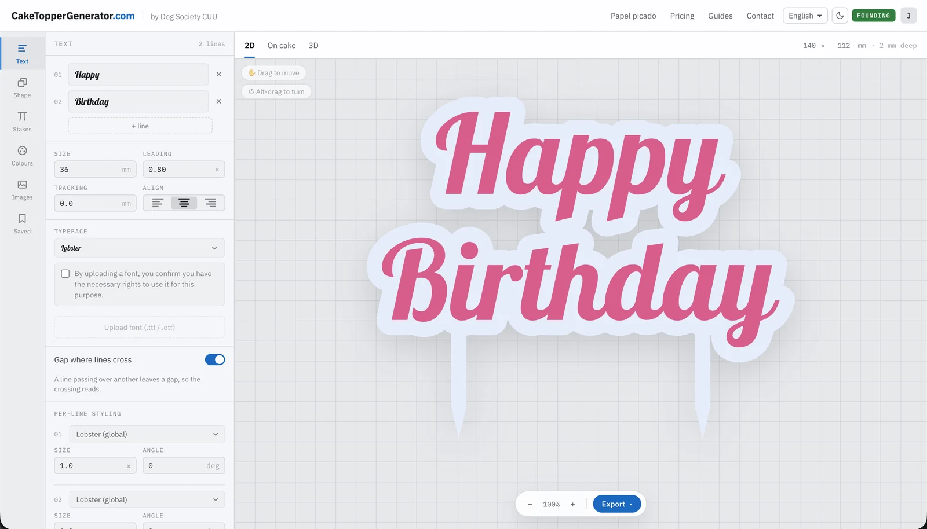Image resolution: width=927 pixels, height=529 pixels.
Task: Open the Contact page
Action: 760,16
